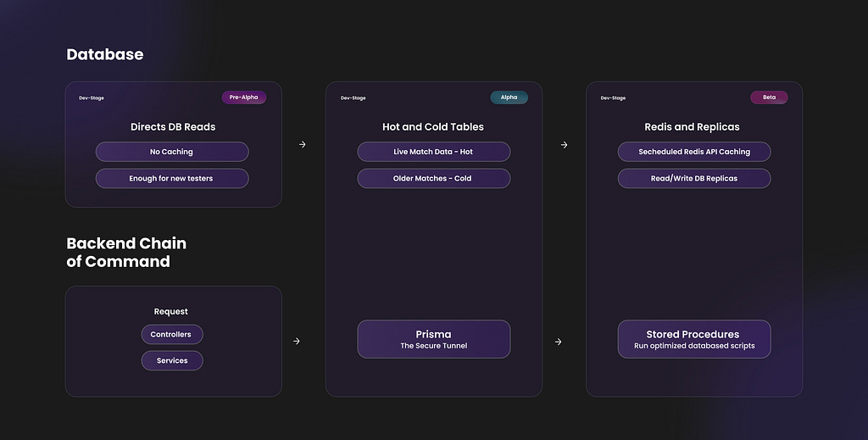Select the No Caching pill

click(x=172, y=152)
